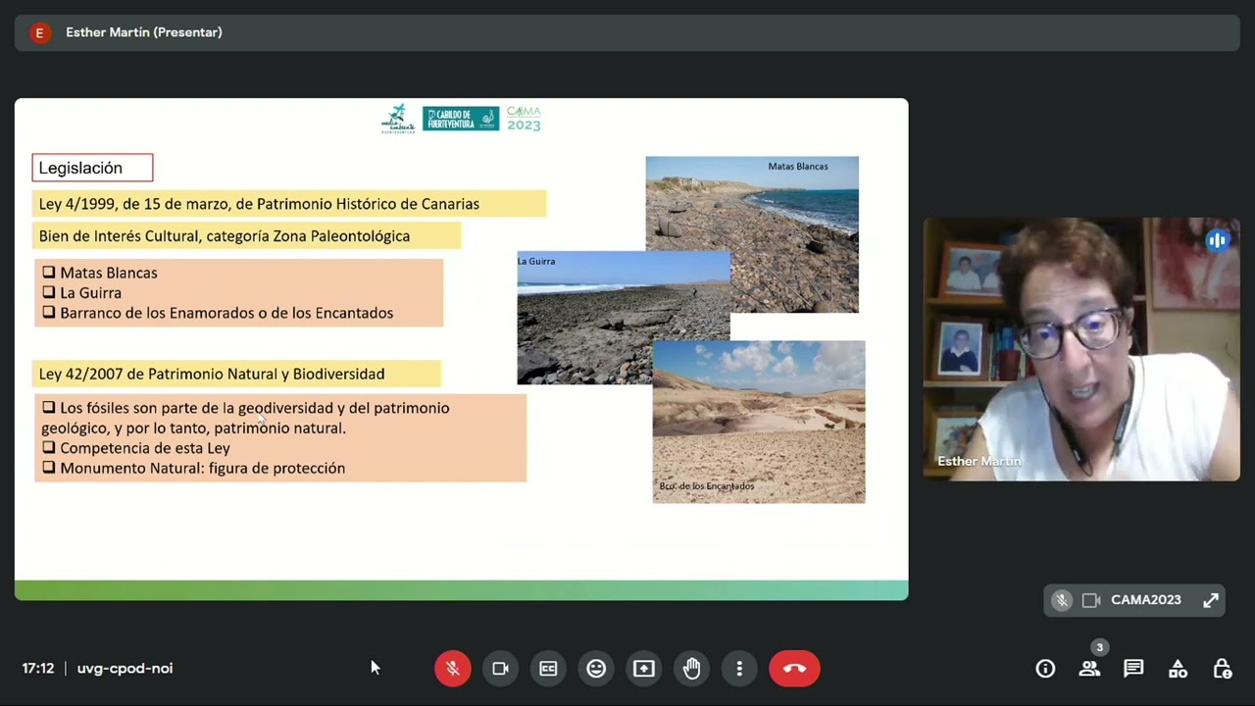The width and height of the screenshot is (1255, 706).
Task: Expand the CAMA2023 self-view tile
Action: (1211, 600)
